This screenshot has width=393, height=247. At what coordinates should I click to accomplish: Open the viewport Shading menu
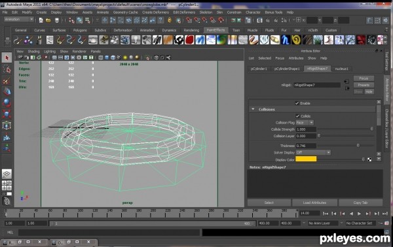[x=33, y=52]
